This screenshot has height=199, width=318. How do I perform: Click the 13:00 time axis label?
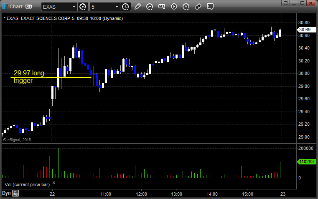click(177, 194)
